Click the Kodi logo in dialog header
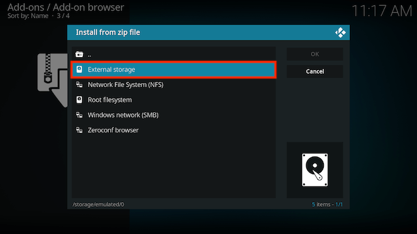417x234 pixels. point(340,32)
